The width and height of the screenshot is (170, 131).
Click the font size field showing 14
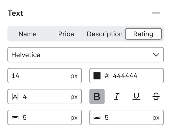(x=40, y=76)
